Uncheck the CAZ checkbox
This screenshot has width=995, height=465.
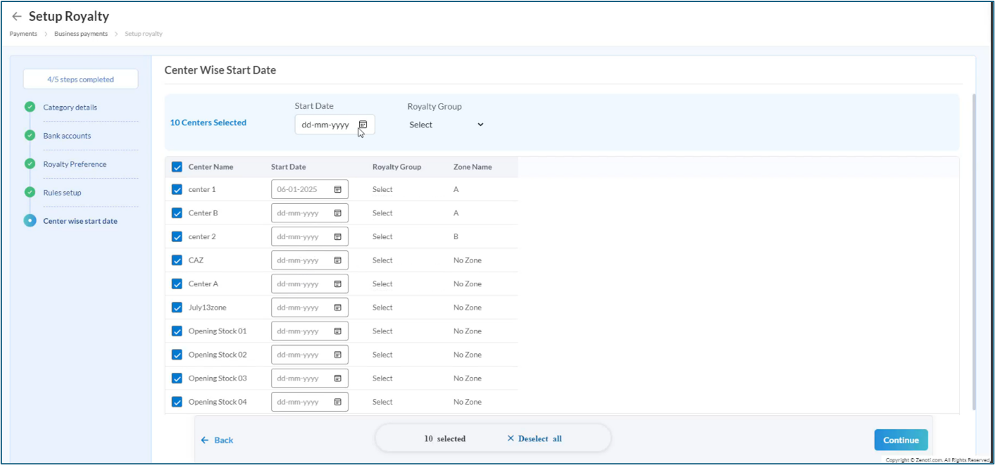click(x=177, y=261)
